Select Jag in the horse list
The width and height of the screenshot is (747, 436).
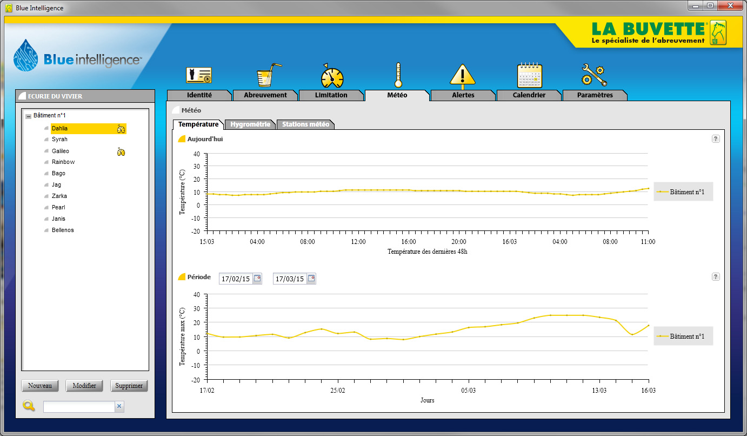[x=56, y=185]
